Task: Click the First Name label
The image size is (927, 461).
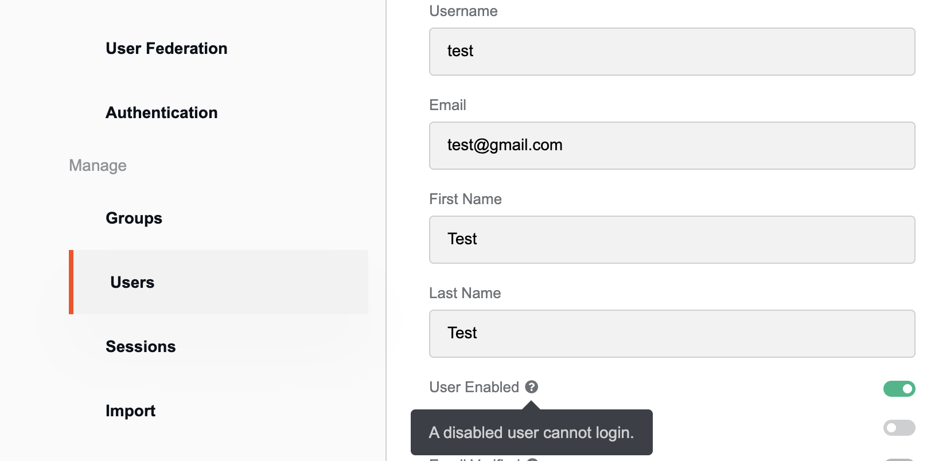Action: (465, 199)
